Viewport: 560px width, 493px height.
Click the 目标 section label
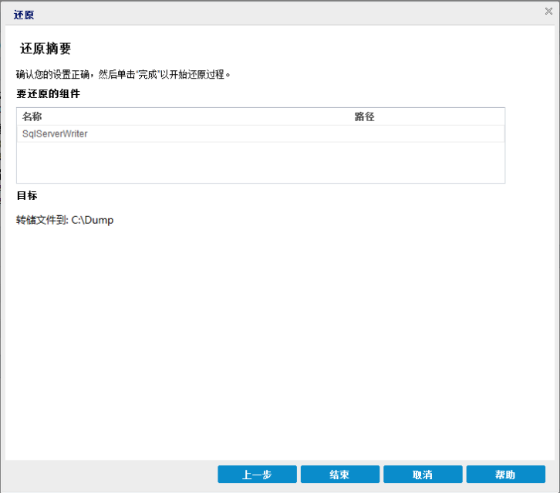point(27,196)
